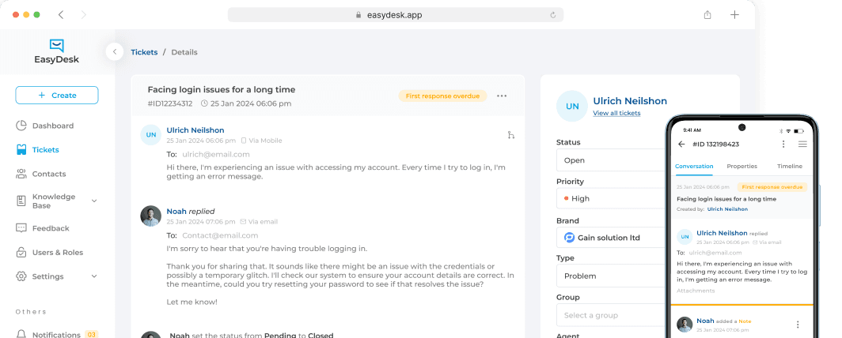Image resolution: width=842 pixels, height=338 pixels.
Task: Open the Select a group dropdown
Action: (611, 315)
